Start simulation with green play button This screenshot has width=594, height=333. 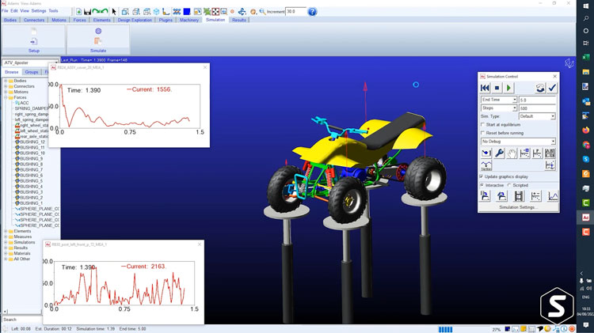(x=509, y=88)
